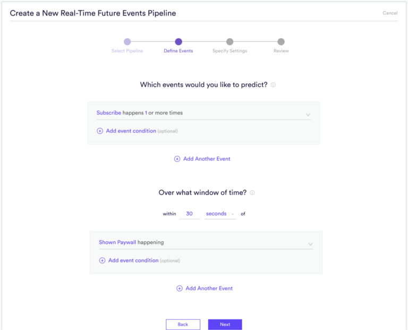Click the Cancel link
408x330 pixels.
(x=390, y=13)
